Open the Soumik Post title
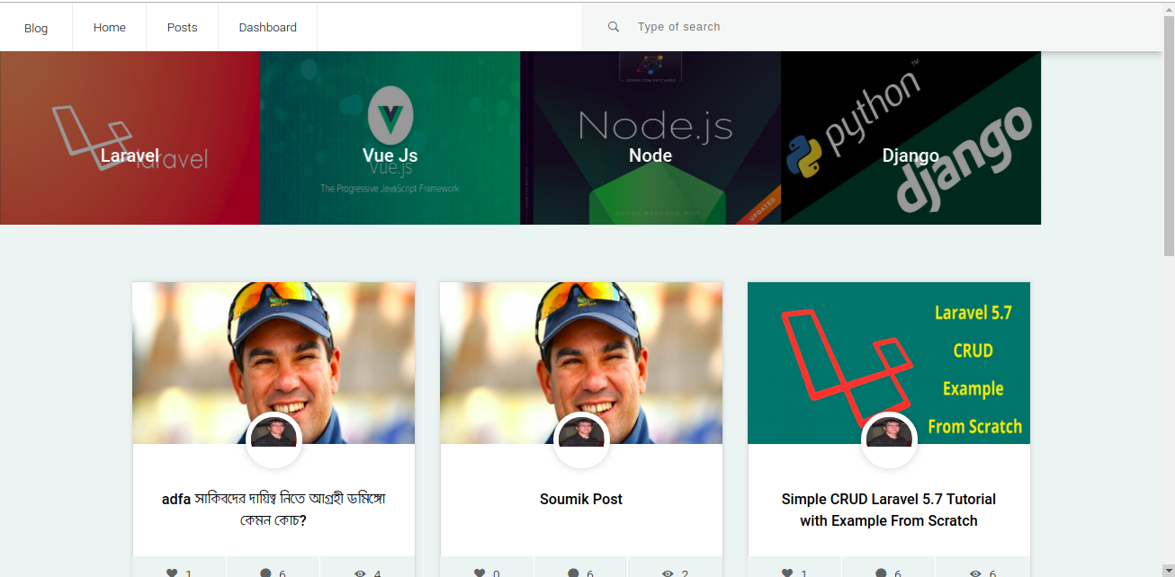Viewport: 1175px width, 577px height. pyautogui.click(x=581, y=499)
